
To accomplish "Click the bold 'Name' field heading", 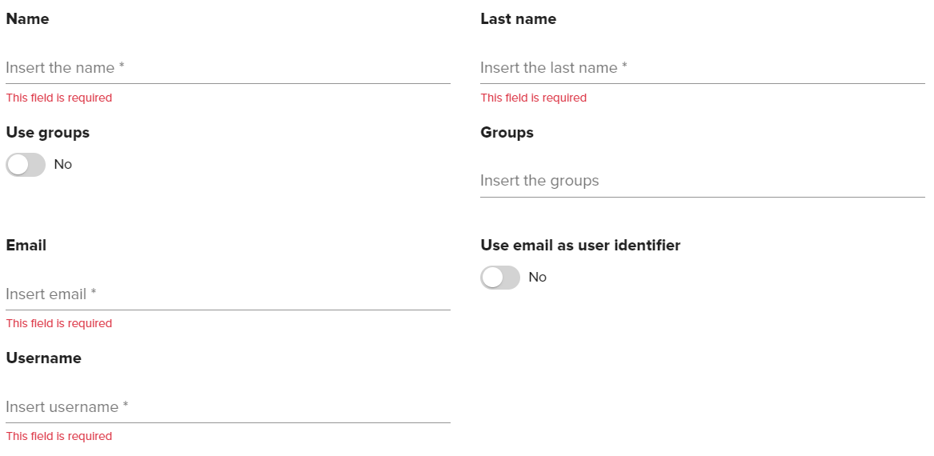I will [27, 19].
